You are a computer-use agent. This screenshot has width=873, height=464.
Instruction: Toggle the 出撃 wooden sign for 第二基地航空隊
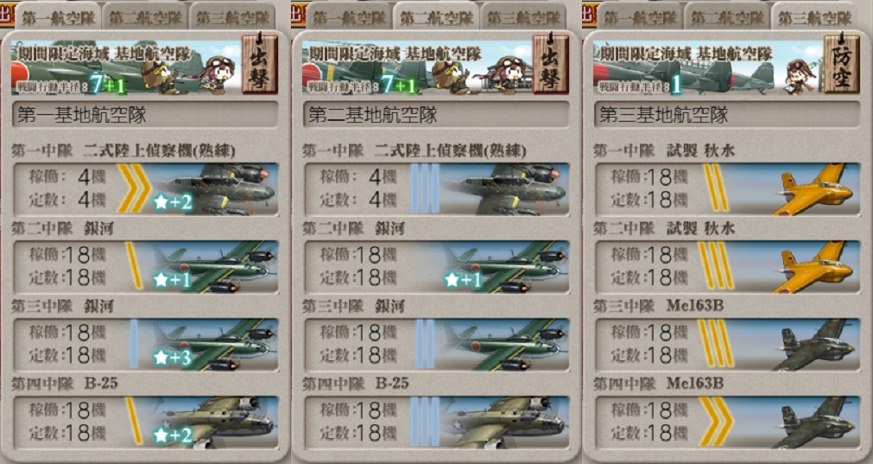click(551, 64)
